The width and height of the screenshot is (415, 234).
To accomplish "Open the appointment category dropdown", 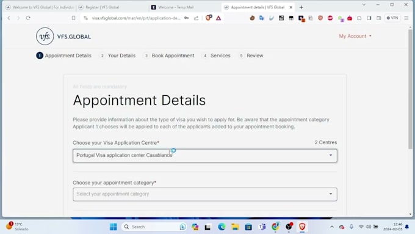I will (205, 194).
